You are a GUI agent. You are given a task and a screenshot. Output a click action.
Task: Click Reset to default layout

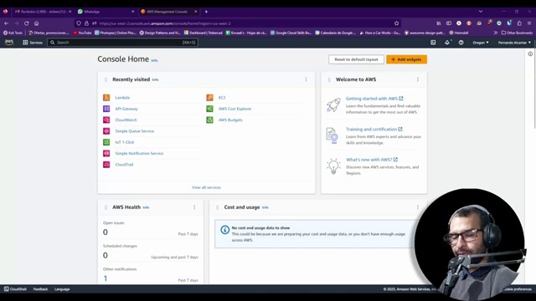[356, 59]
